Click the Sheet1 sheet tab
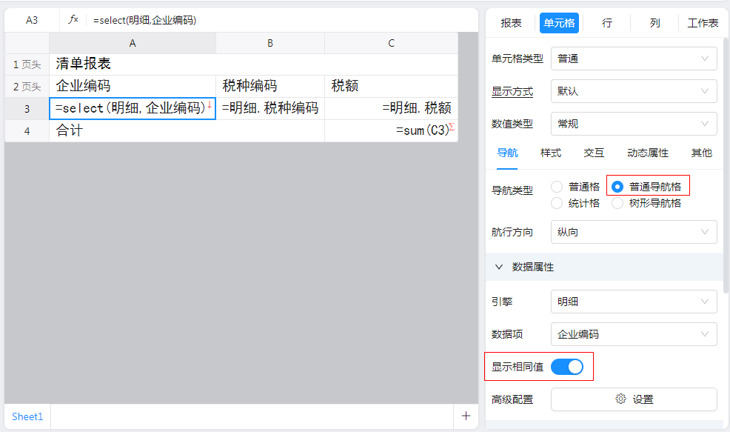730x432 pixels. coord(27,416)
